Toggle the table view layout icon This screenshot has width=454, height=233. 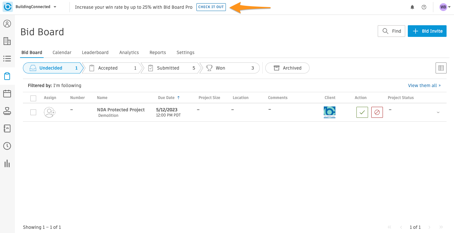point(441,68)
